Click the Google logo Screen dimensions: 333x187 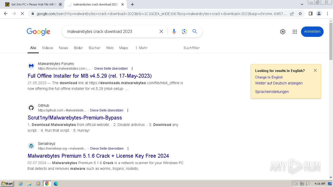tap(38, 32)
